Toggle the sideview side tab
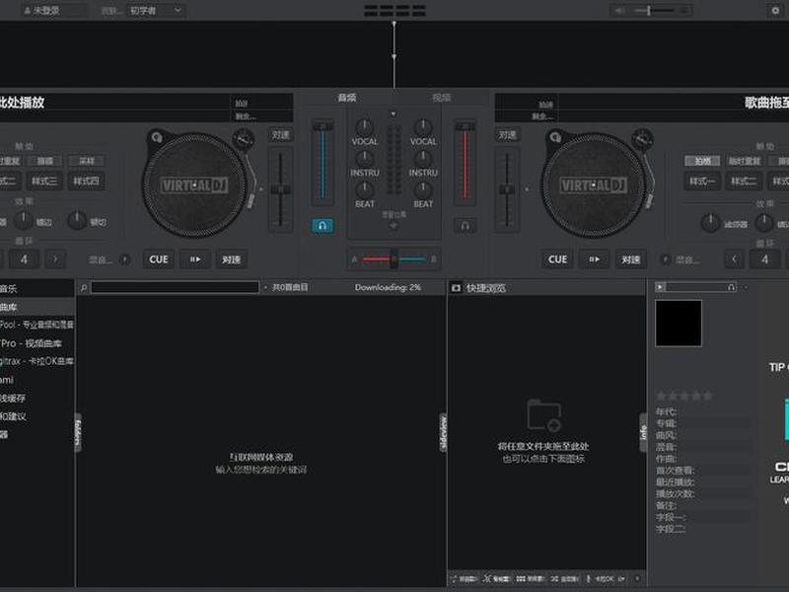This screenshot has width=789, height=592. (x=443, y=432)
